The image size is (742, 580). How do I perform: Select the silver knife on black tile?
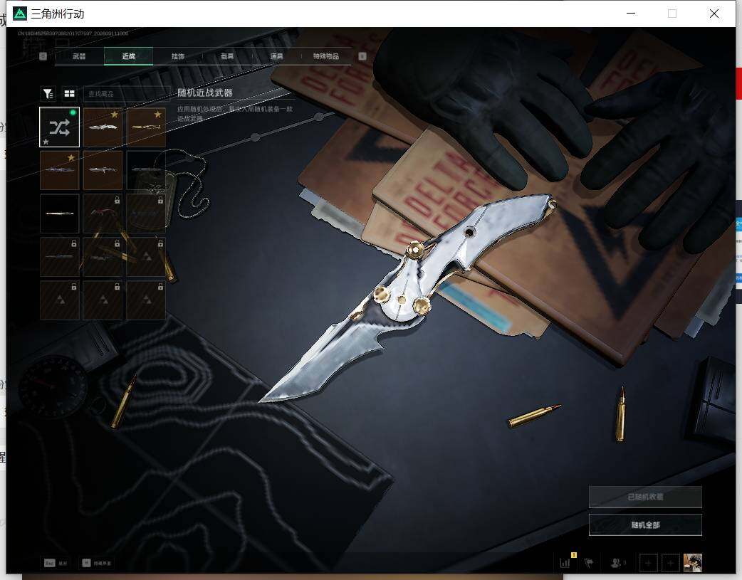(60, 213)
